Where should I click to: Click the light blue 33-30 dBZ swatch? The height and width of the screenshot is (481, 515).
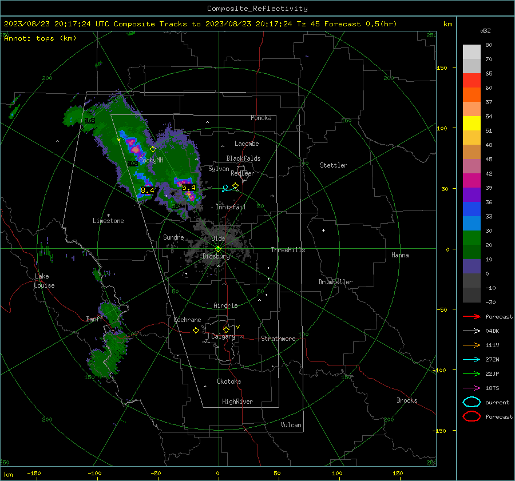472,224
